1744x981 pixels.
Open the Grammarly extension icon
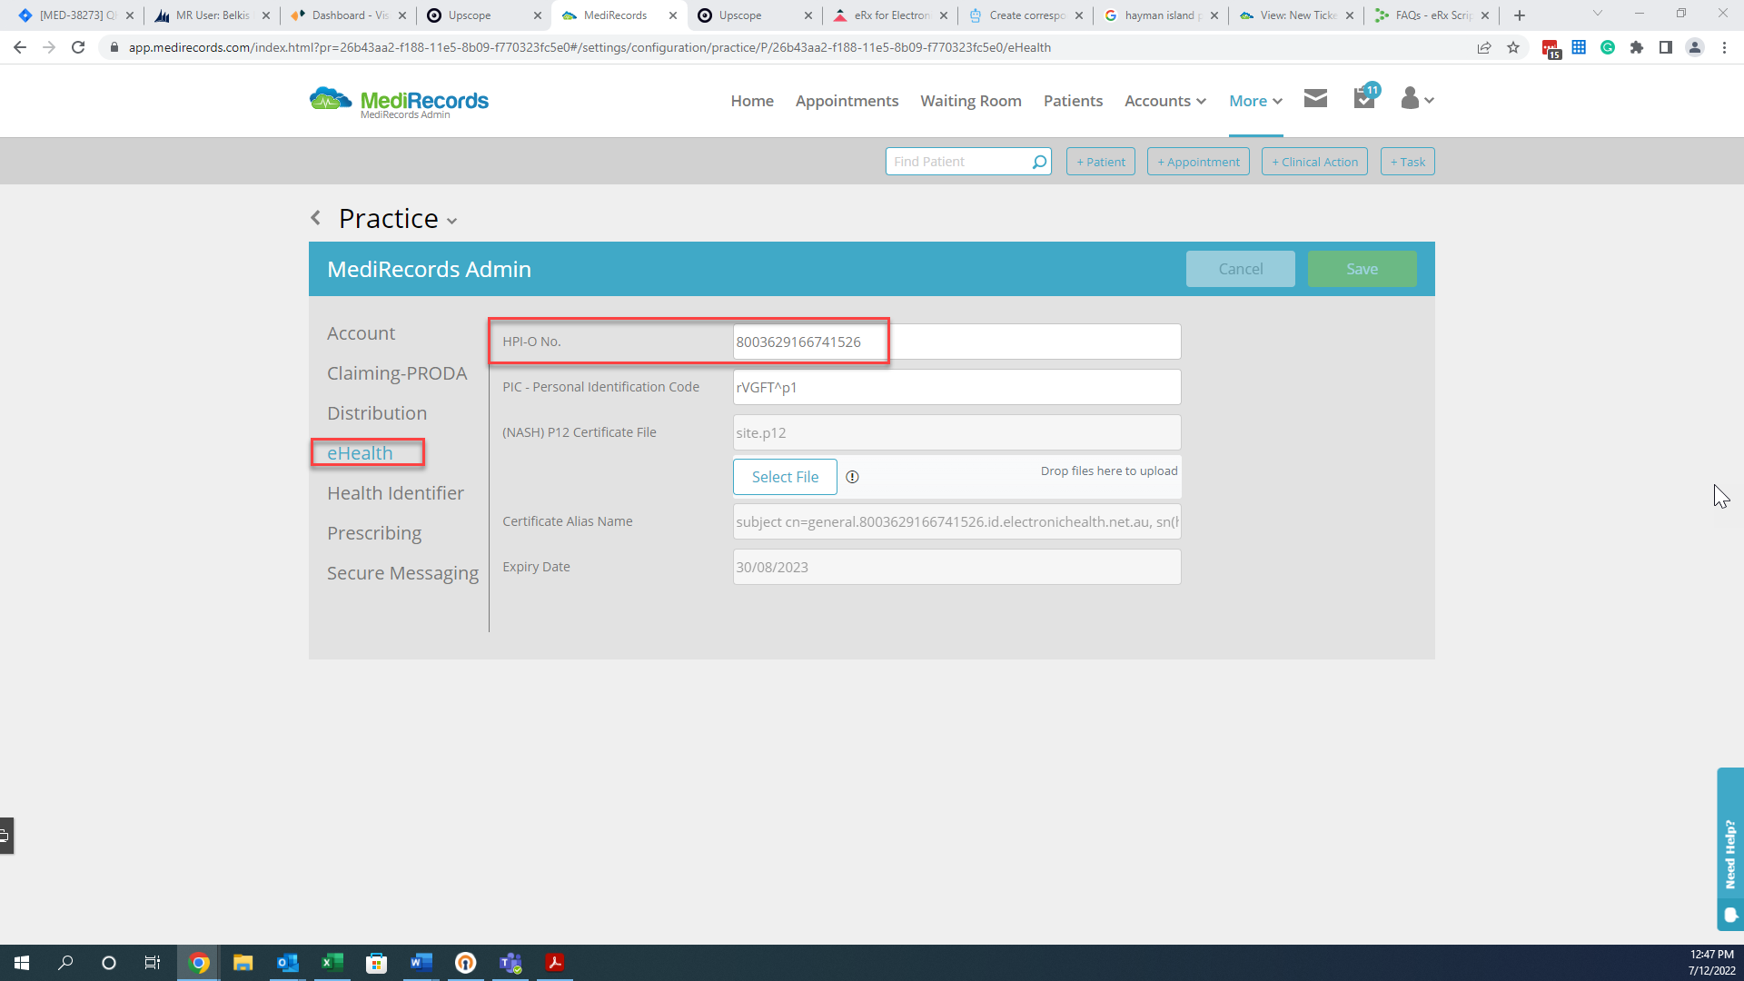[x=1608, y=47]
